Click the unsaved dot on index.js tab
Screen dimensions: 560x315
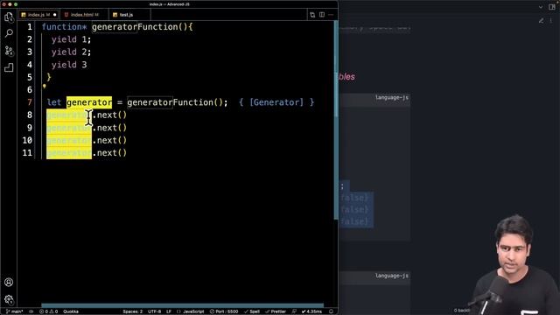pos(54,15)
